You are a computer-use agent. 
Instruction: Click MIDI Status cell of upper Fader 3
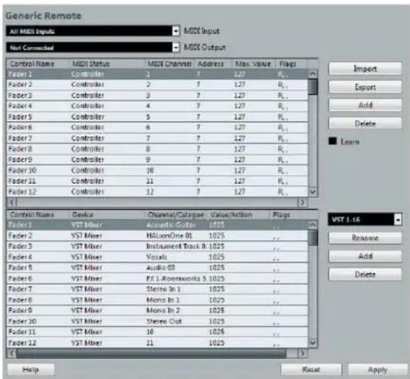[107, 95]
